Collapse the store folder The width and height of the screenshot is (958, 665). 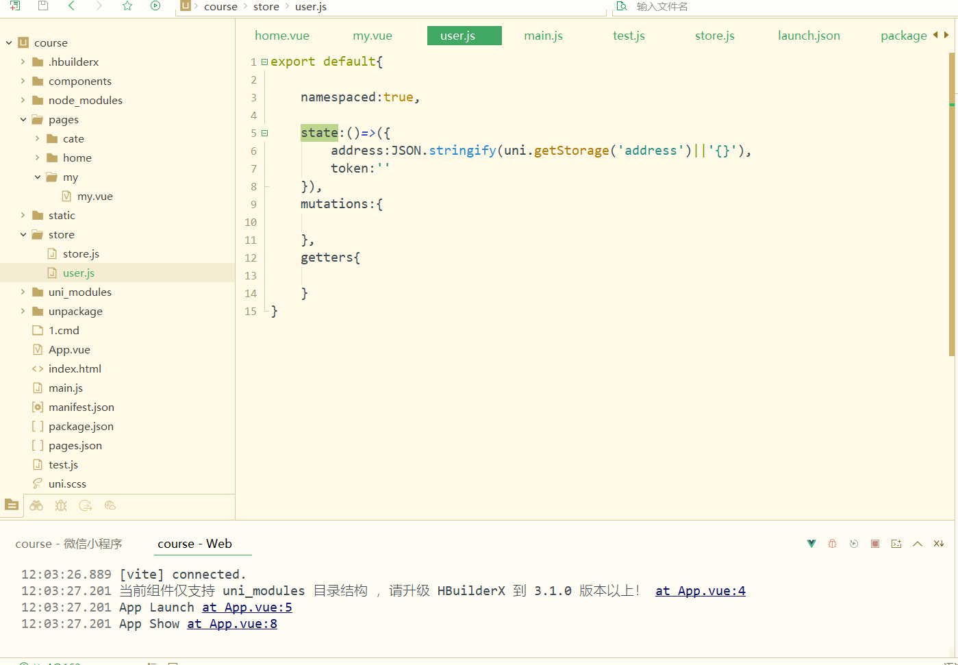pyautogui.click(x=23, y=234)
